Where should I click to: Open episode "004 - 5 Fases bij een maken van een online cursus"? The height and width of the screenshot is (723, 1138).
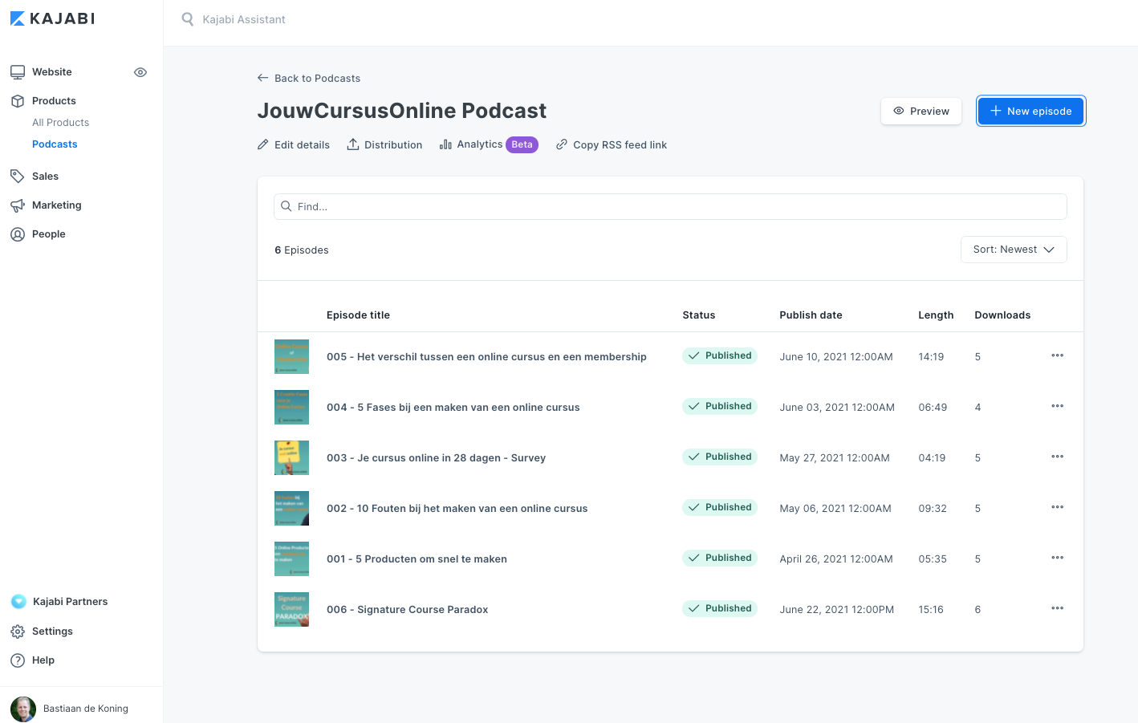(453, 407)
